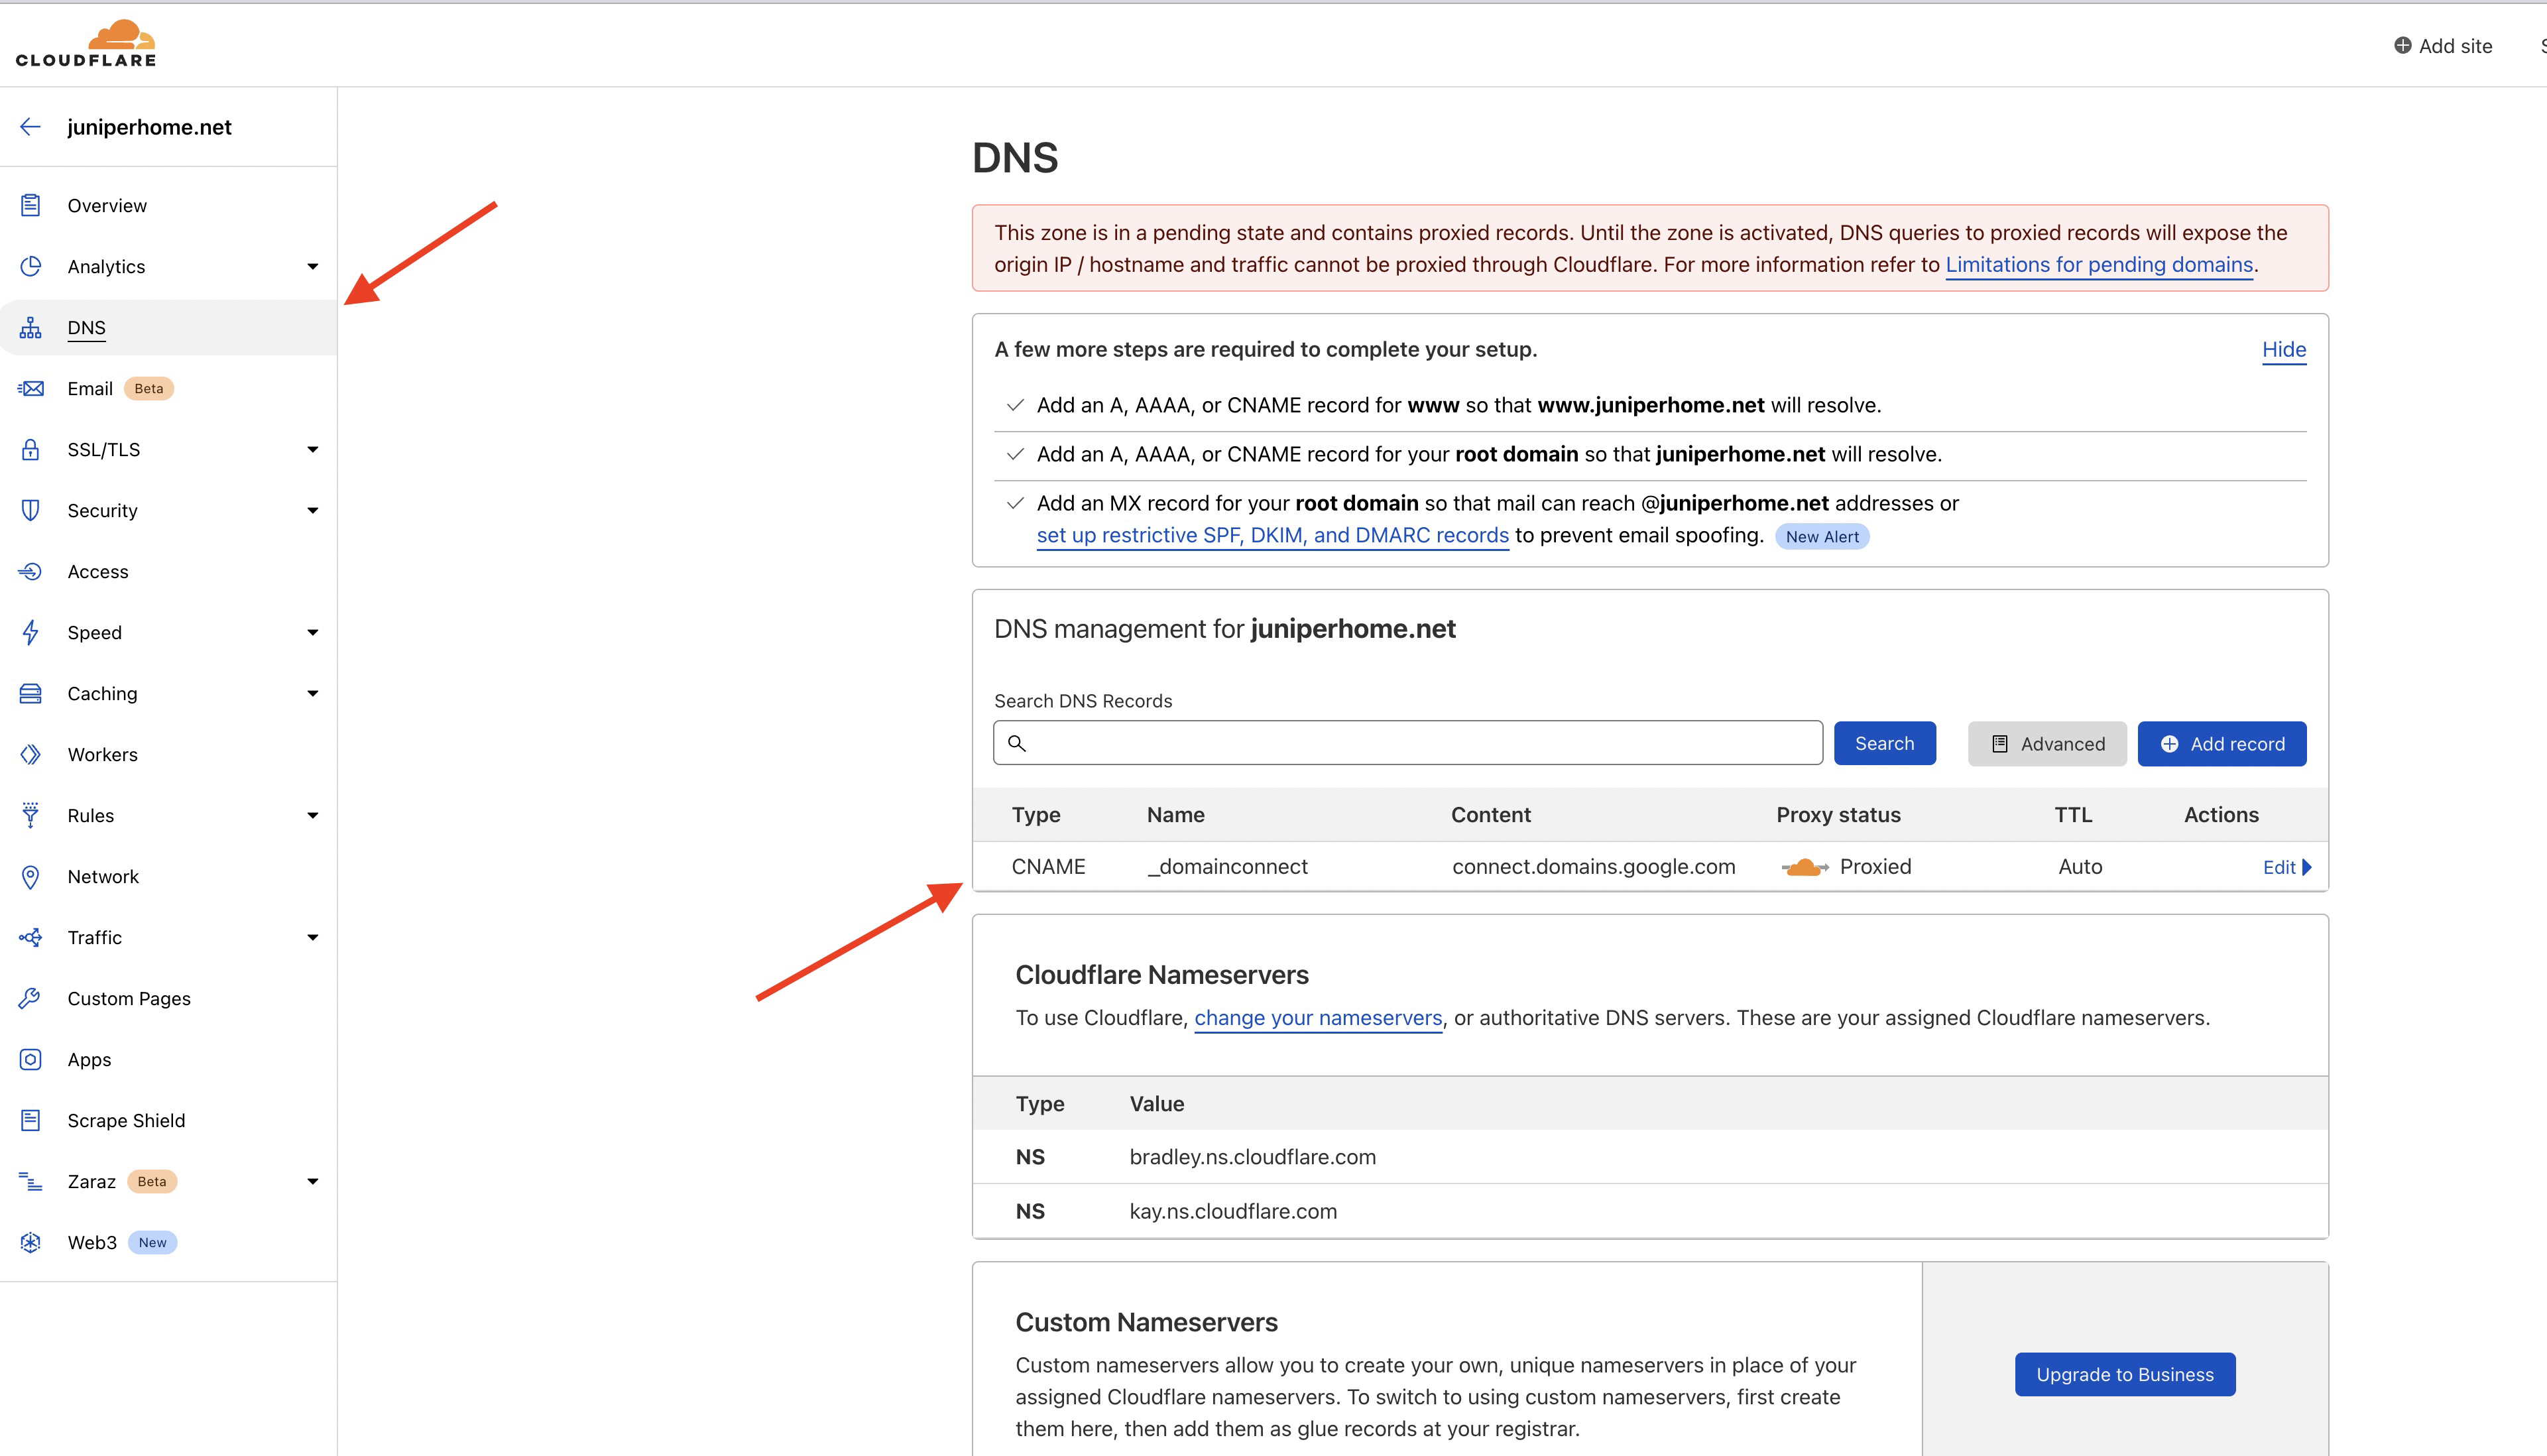The width and height of the screenshot is (2547, 1456).
Task: Click the Rules filter icon
Action: (31, 815)
